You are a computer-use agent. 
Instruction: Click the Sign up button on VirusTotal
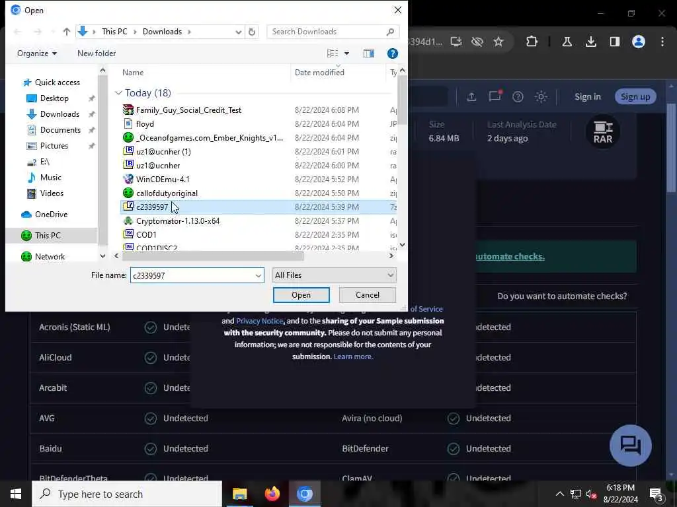[x=635, y=96]
